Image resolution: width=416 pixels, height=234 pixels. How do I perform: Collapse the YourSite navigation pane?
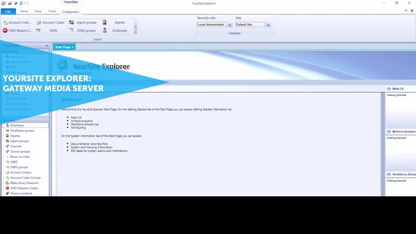pyautogui.click(x=47, y=45)
